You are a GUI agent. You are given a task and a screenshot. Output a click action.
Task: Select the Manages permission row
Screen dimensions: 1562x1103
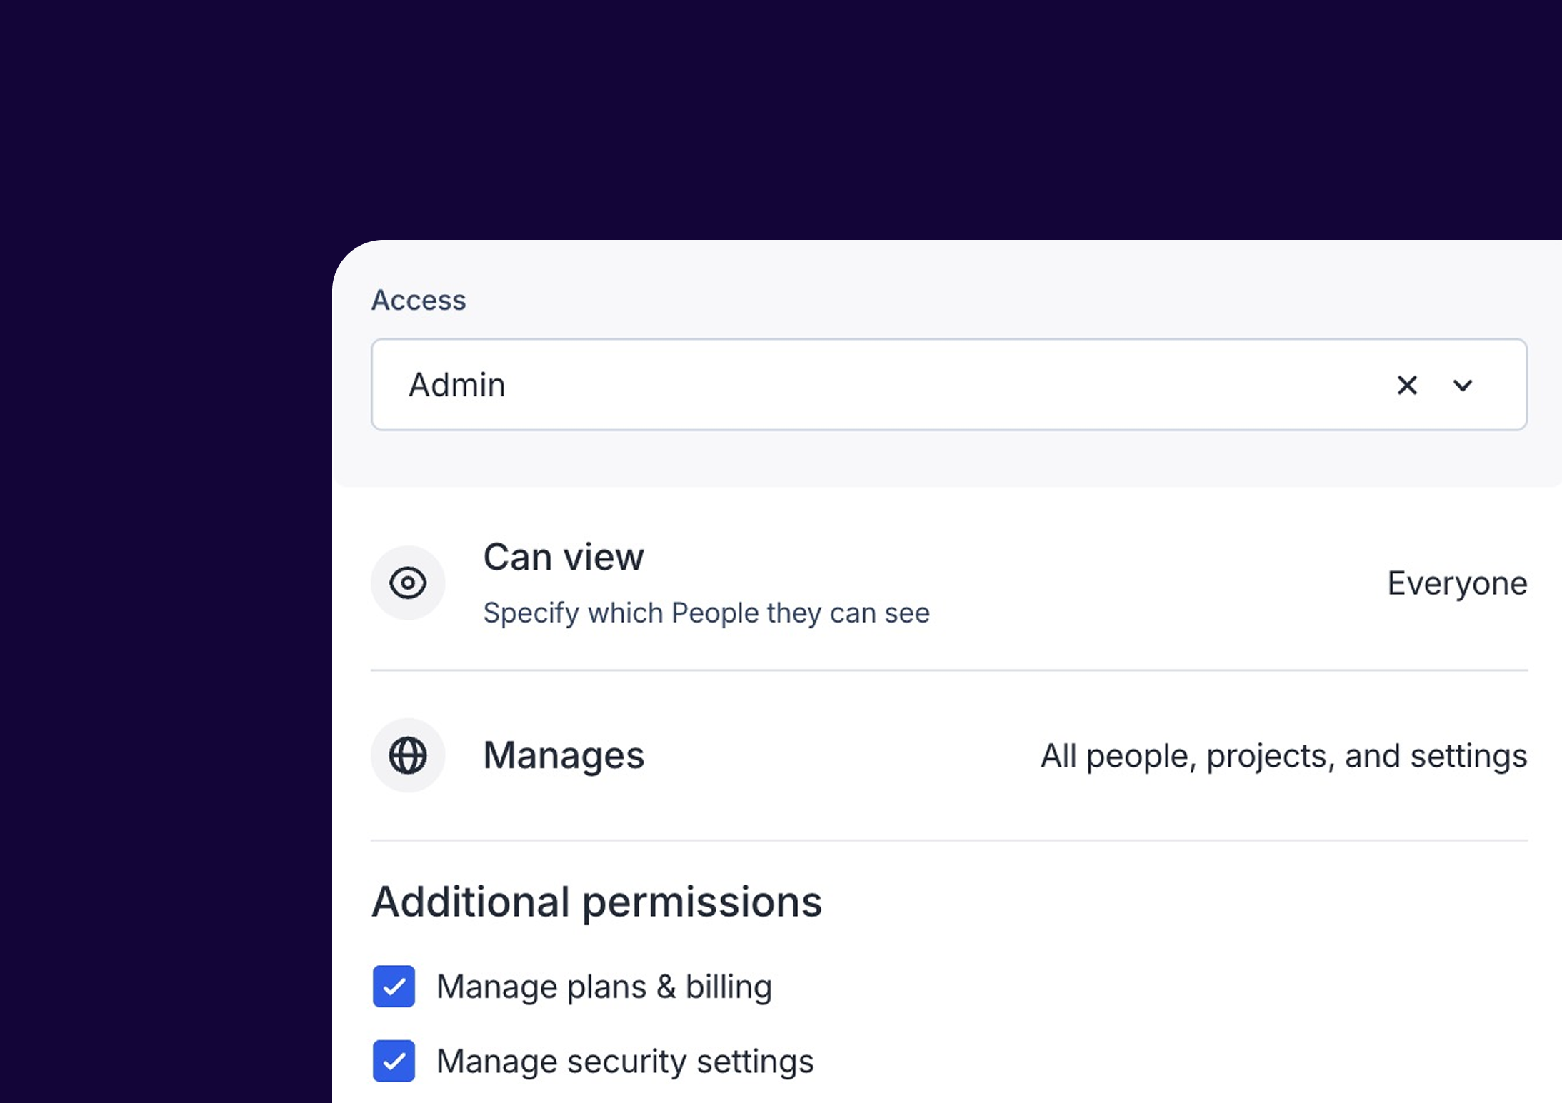point(786,755)
